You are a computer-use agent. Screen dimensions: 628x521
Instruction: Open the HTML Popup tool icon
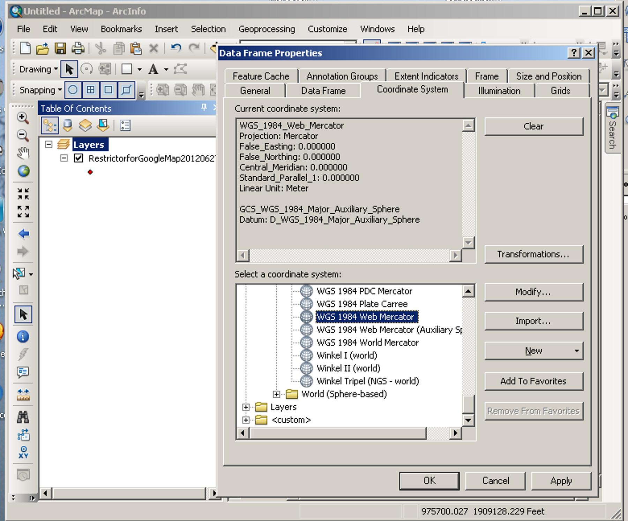tap(23, 372)
